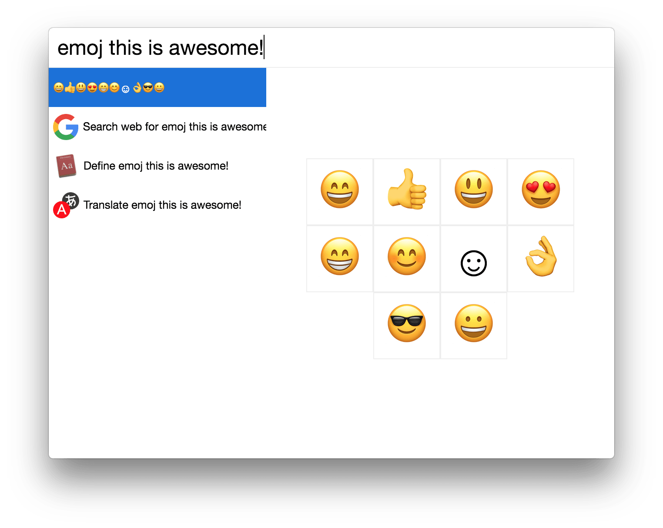This screenshot has height=528, width=663.
Task: Click the small sunglasses emoji in highlighted row
Action: [148, 88]
